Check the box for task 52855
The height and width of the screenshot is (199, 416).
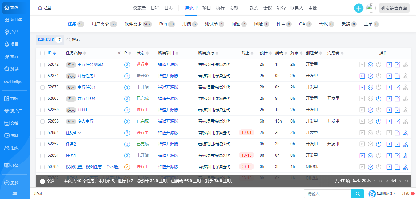click(42, 121)
